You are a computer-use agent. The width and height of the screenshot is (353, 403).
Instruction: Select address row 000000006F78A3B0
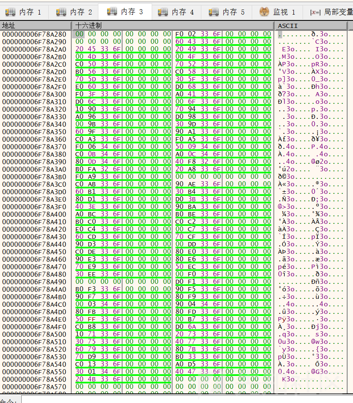click(34, 177)
